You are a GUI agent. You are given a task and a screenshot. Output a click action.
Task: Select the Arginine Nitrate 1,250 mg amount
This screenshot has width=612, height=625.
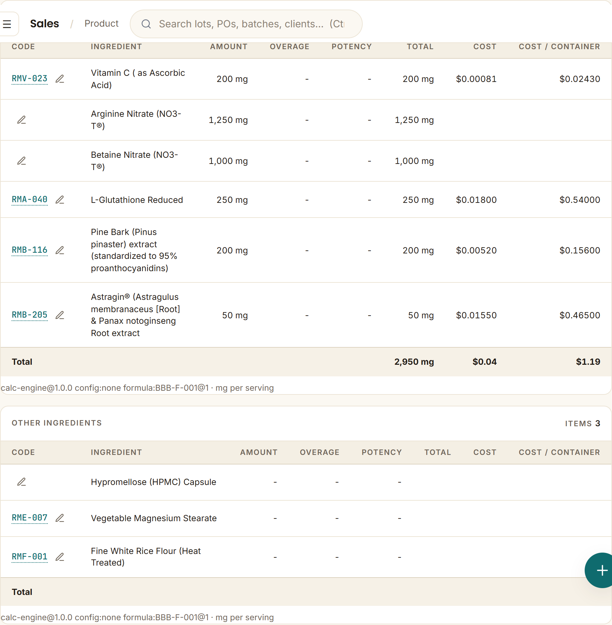pos(228,120)
